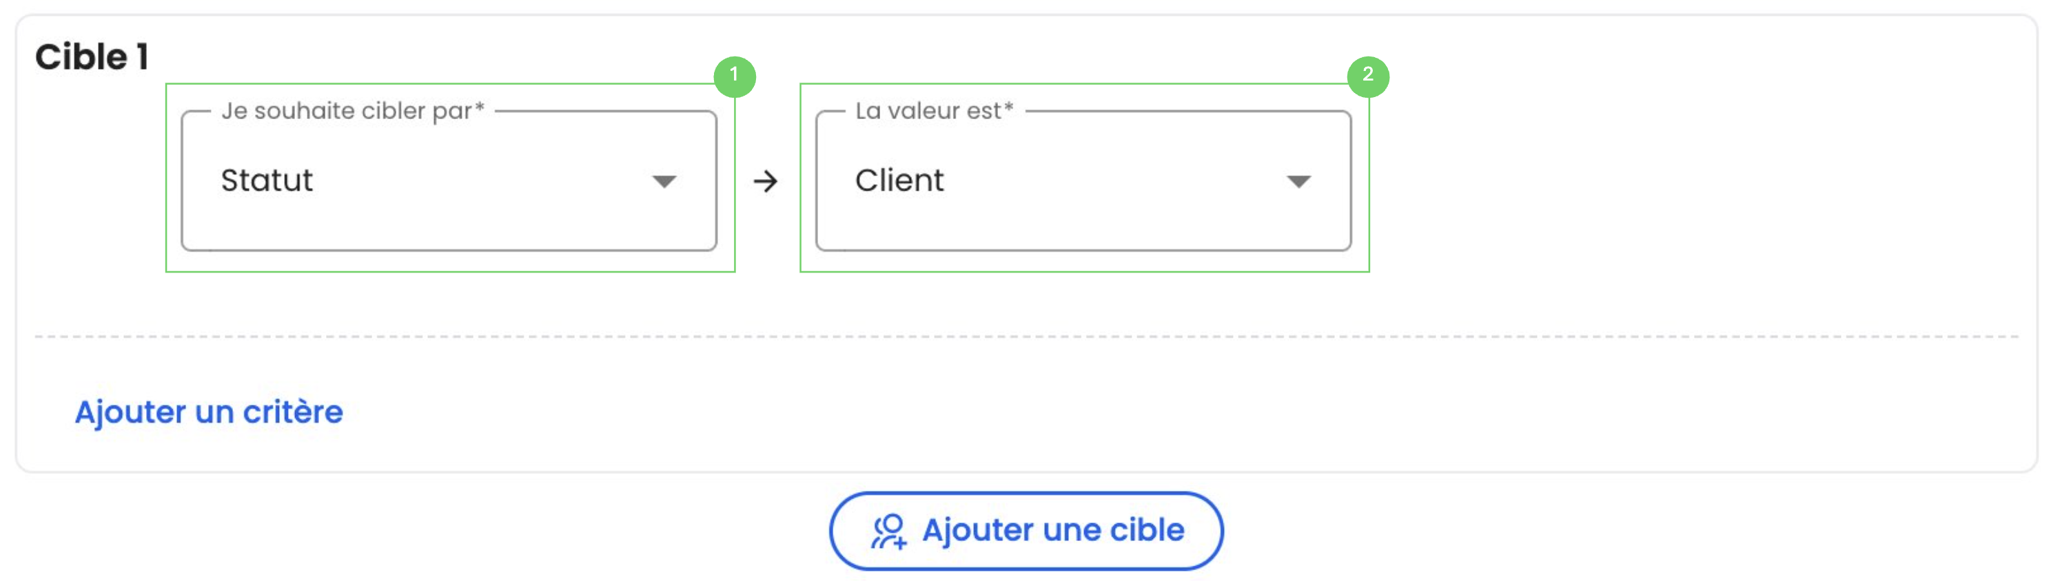
Task: Open the 'La valeur est' dropdown
Action: pos(1083,180)
